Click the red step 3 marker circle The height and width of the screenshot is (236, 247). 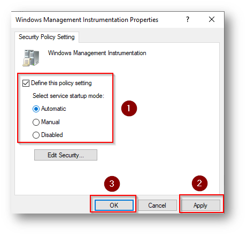[x=112, y=184]
